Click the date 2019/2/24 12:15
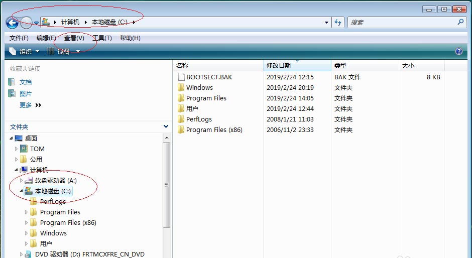 (x=290, y=77)
